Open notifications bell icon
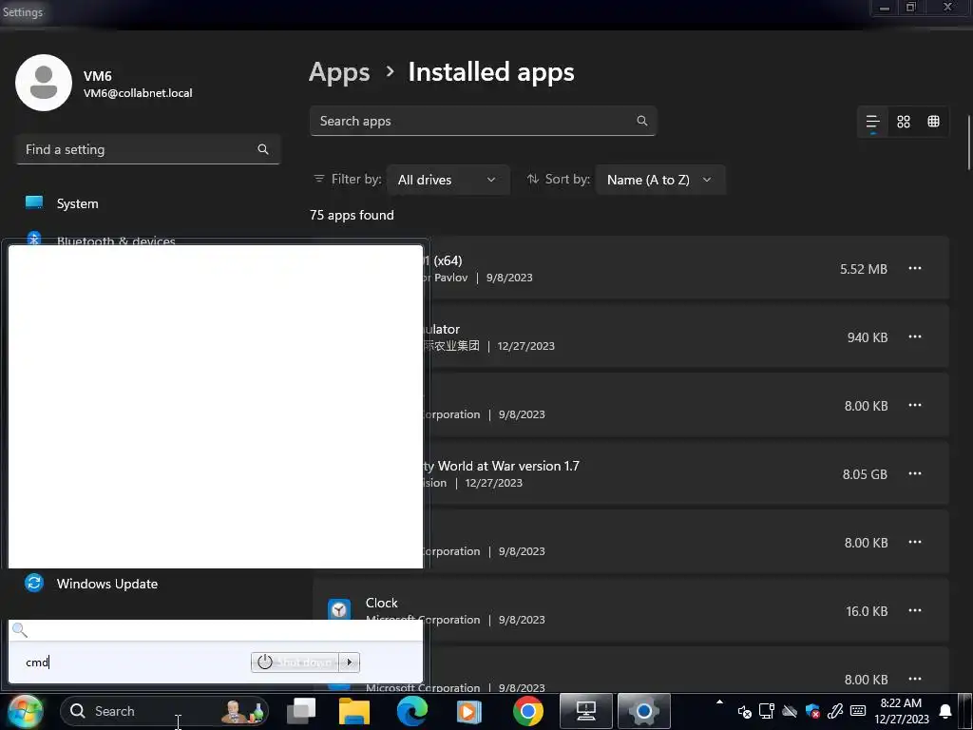 [x=945, y=711]
